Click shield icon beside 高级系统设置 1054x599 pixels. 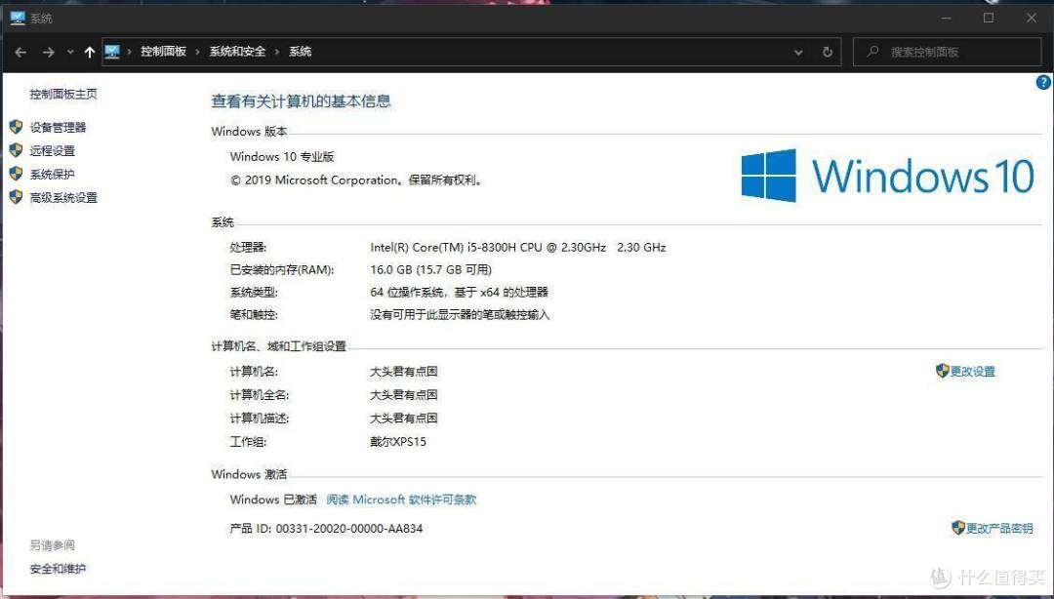[17, 197]
